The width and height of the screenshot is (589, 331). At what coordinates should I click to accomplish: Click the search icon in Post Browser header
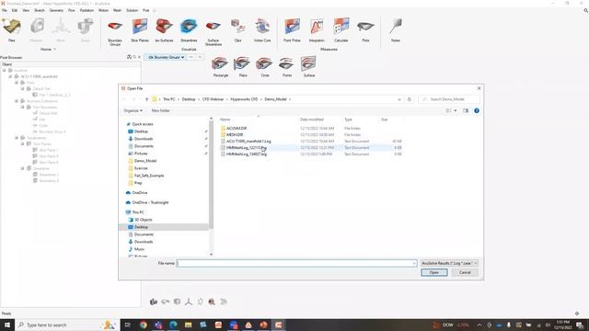(134, 57)
